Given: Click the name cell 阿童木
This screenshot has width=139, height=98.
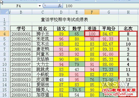Looking at the screenshot, I should 43,54.
